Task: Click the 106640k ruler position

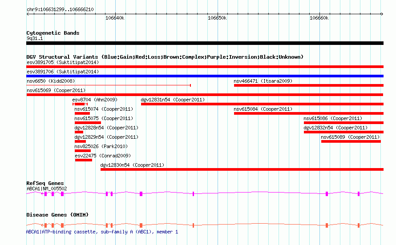Action: (x=115, y=18)
